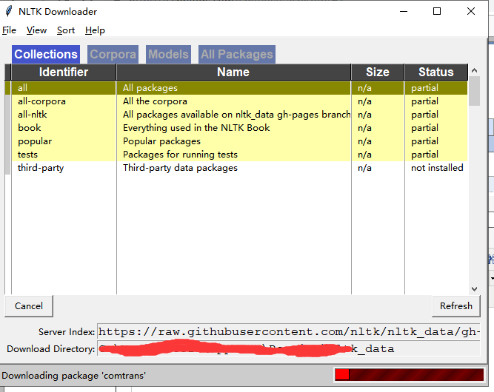494x392 pixels.
Task: Switch to the All Packages tab
Action: tap(237, 55)
